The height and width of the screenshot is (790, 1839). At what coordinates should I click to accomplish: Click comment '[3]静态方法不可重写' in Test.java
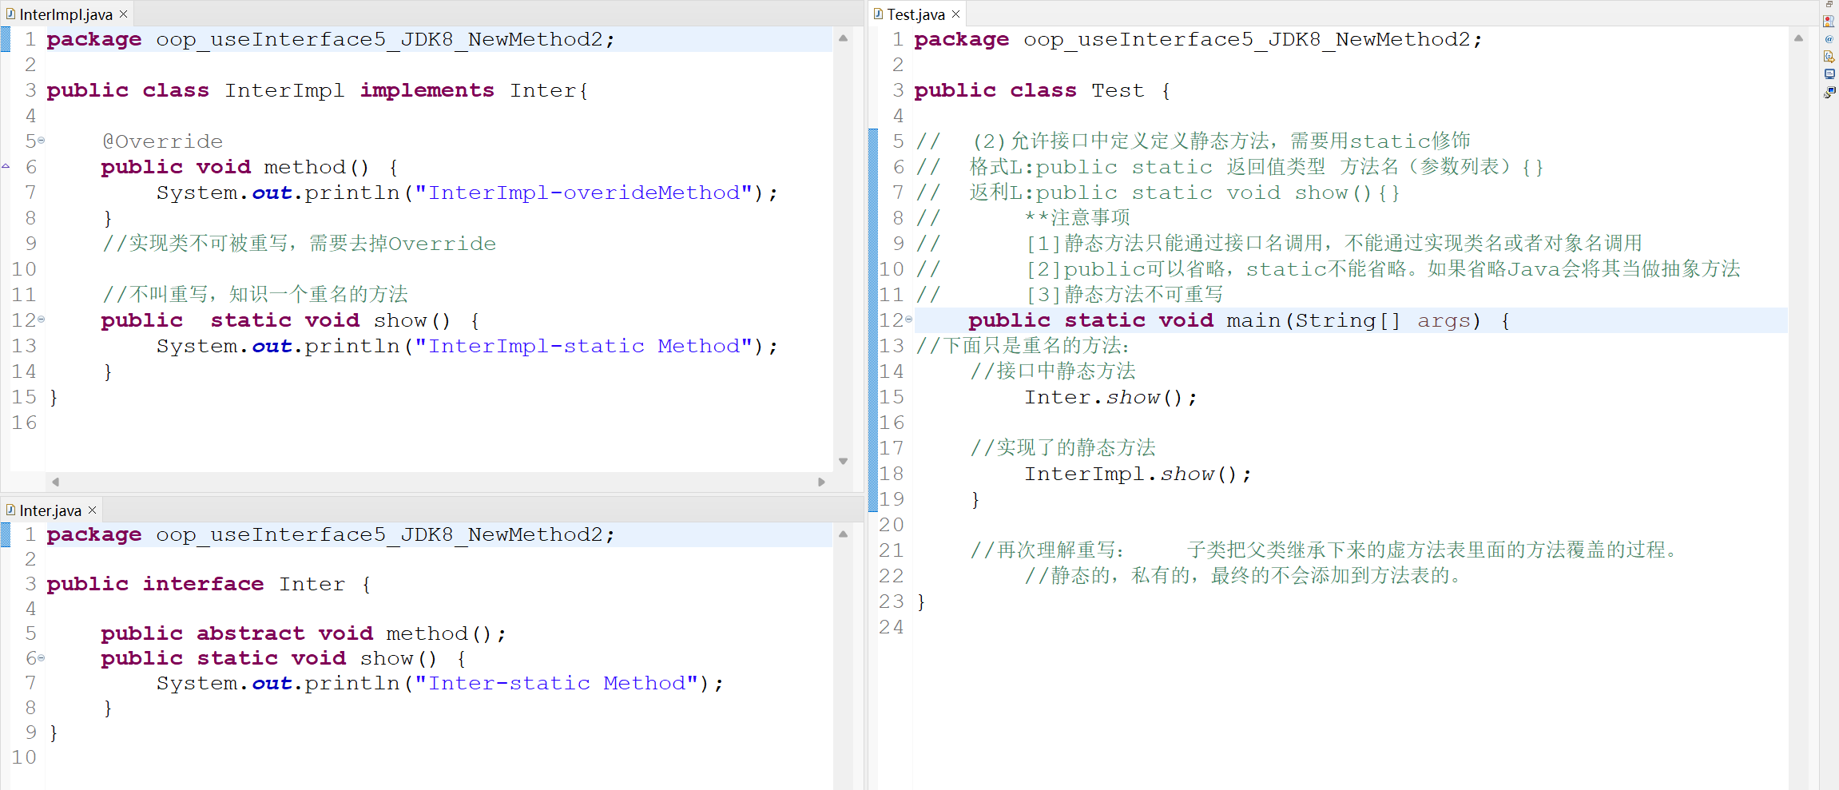coord(1125,295)
